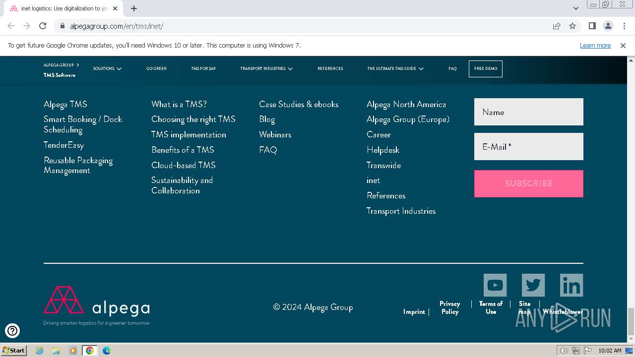
Task: Open Reusable Packaging Management link
Action: coord(78,166)
